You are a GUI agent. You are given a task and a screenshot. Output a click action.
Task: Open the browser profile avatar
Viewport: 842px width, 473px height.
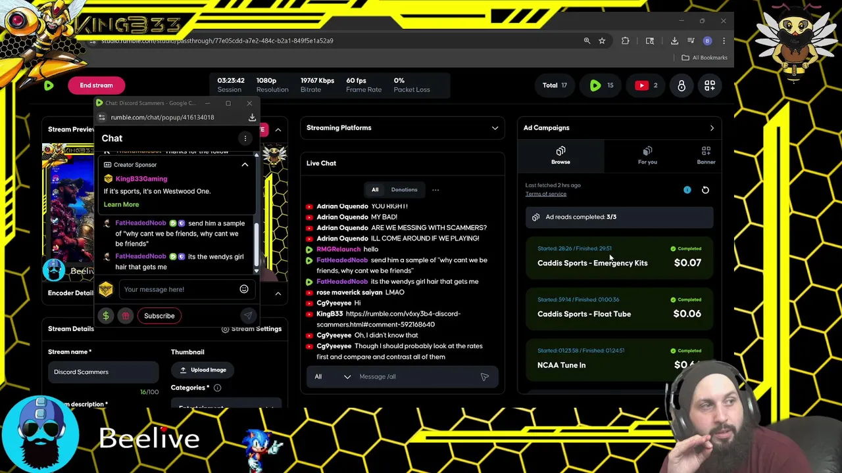coord(707,41)
